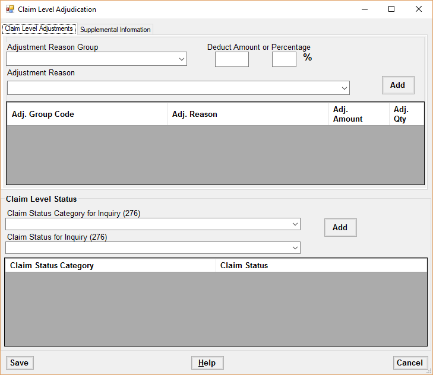This screenshot has width=433, height=375.
Task: Switch to the Supplemental Information tab
Action: click(x=115, y=30)
